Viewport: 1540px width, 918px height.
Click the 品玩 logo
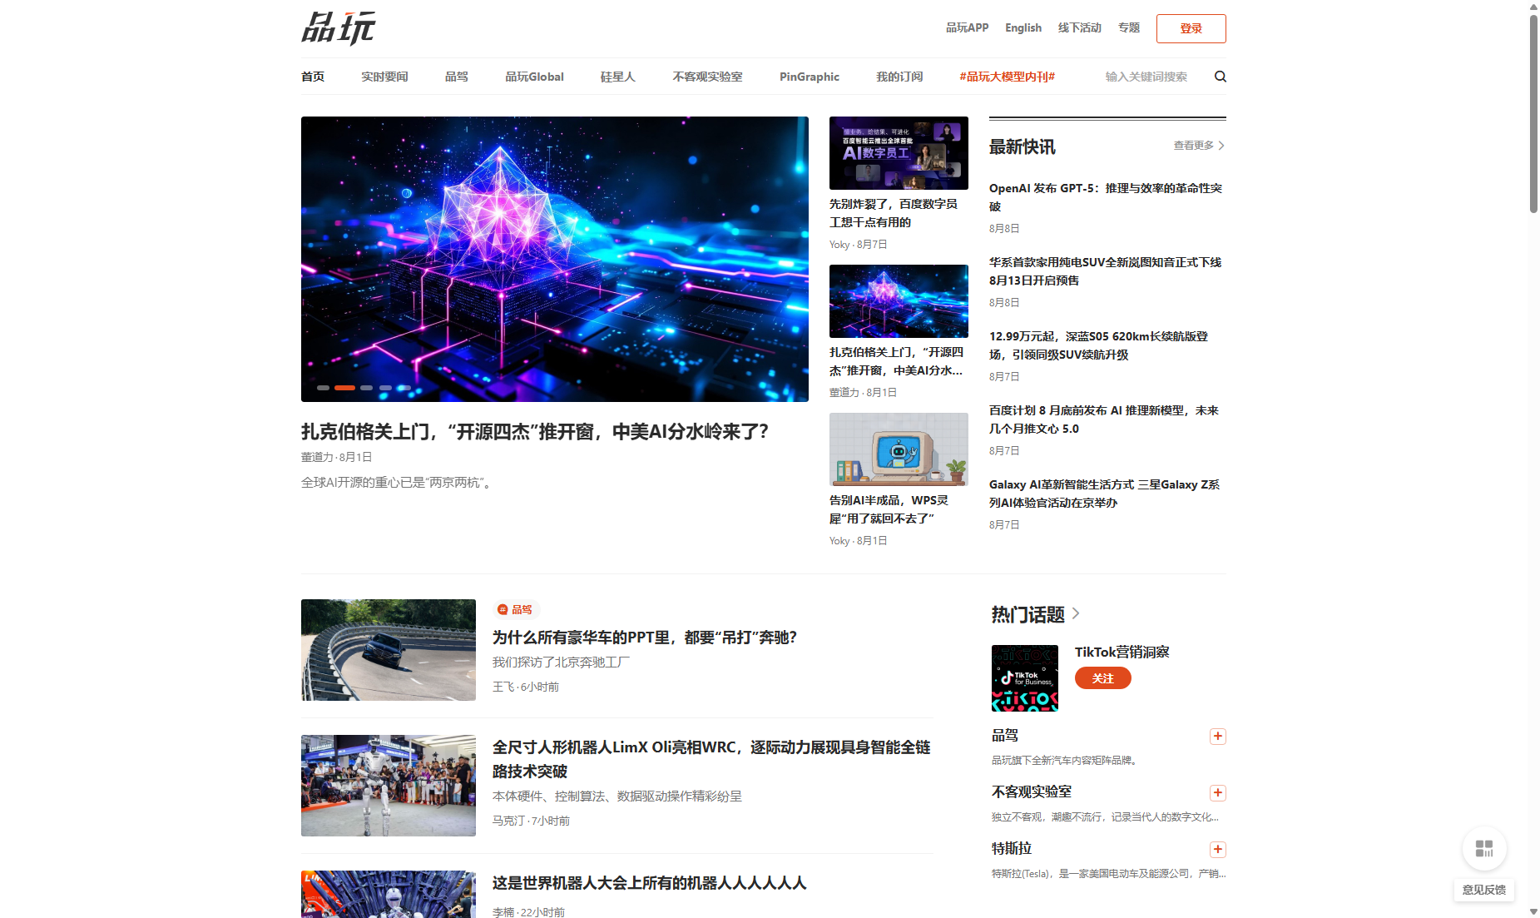[x=339, y=28]
